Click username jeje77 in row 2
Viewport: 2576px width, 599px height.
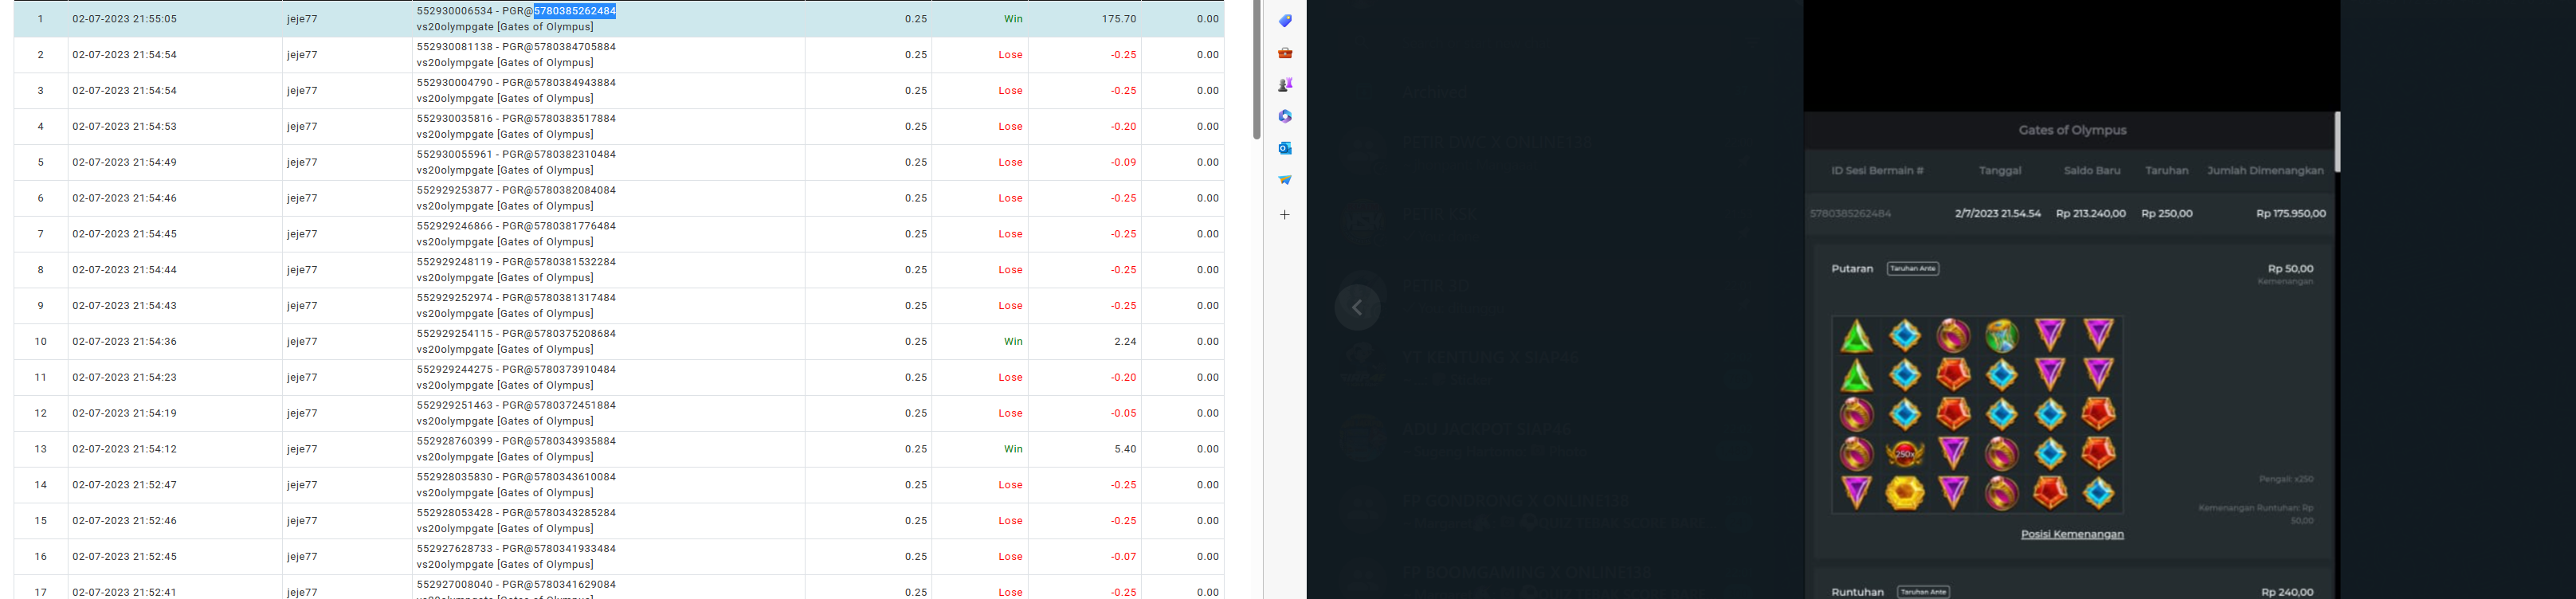302,55
